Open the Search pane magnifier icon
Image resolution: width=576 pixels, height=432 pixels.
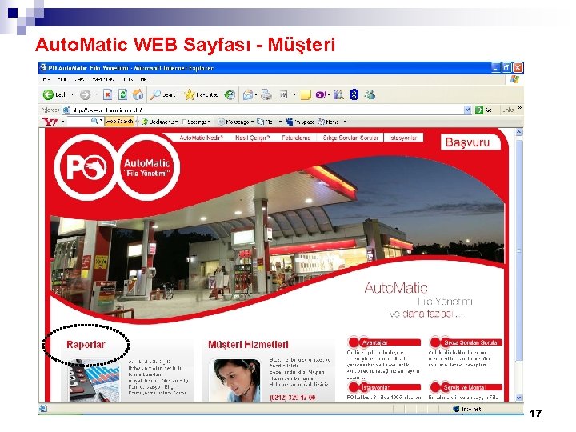[156, 94]
